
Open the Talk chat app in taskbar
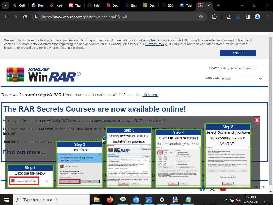pos(123,200)
